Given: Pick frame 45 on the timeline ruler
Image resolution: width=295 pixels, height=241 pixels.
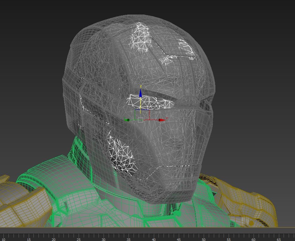Looking at the screenshot, I should click(179, 239).
